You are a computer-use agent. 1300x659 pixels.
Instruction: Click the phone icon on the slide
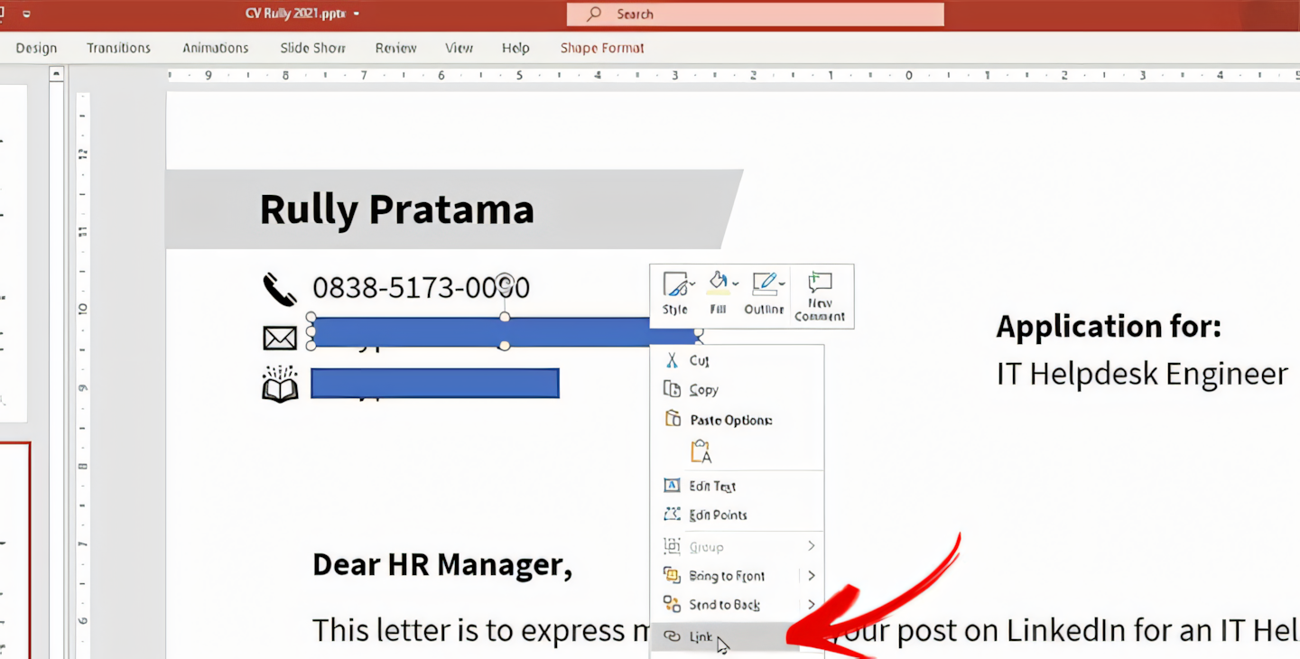(280, 289)
